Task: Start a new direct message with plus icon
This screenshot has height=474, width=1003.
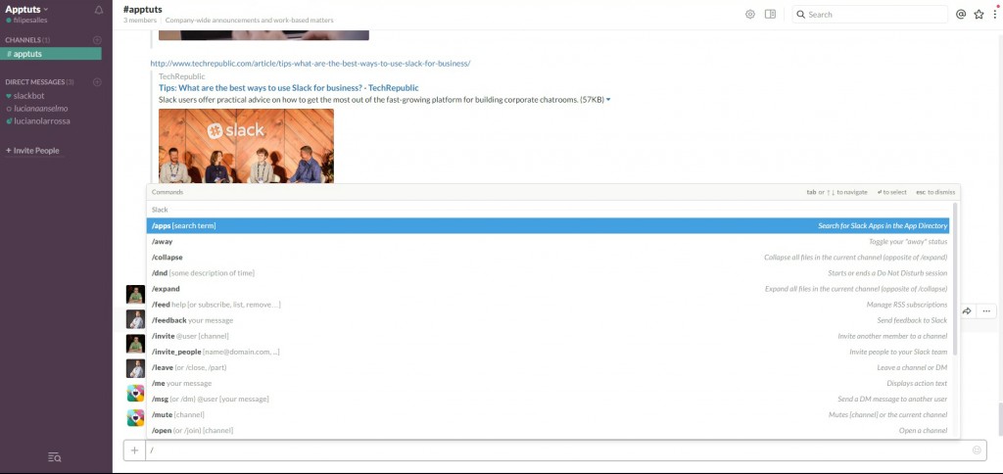Action: coord(97,82)
